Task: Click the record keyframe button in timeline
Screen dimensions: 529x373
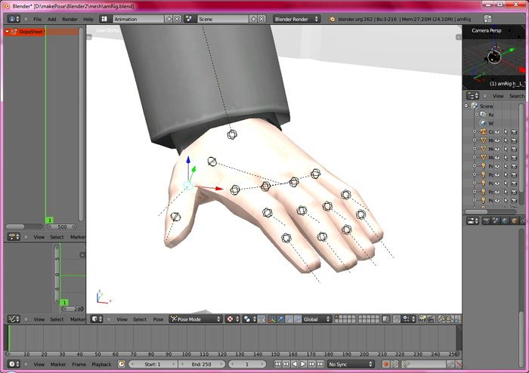Action: pos(385,364)
